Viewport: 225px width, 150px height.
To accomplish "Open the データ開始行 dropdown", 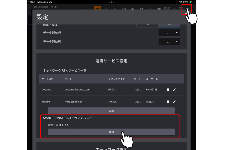I will point(169,33).
